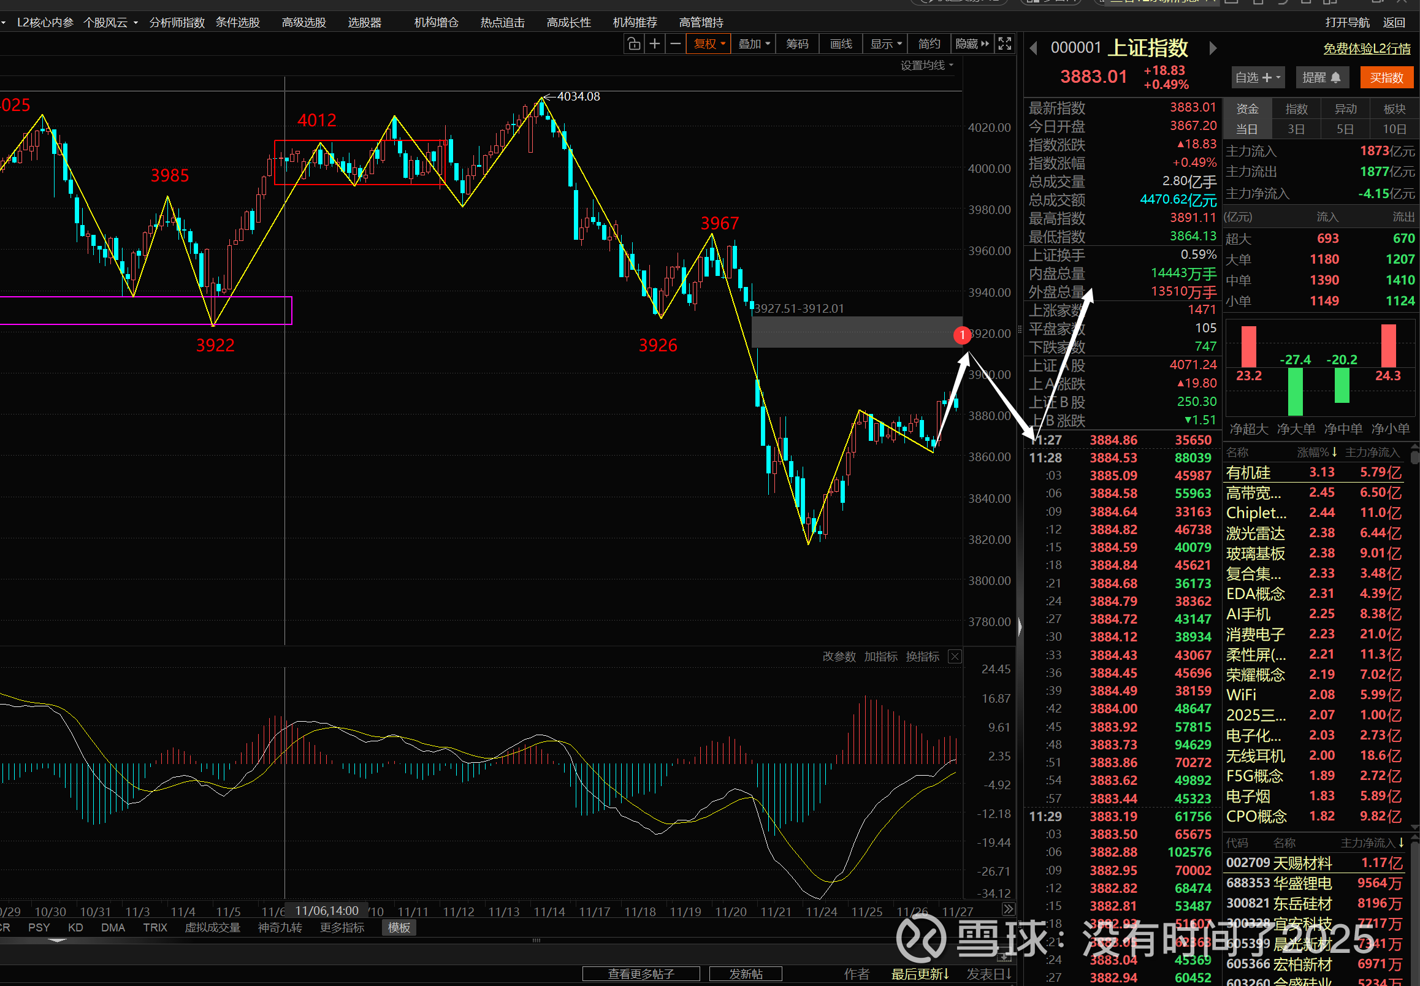Expand the 设置均线 dropdown
Image resolution: width=1420 pixels, height=986 pixels.
point(926,65)
